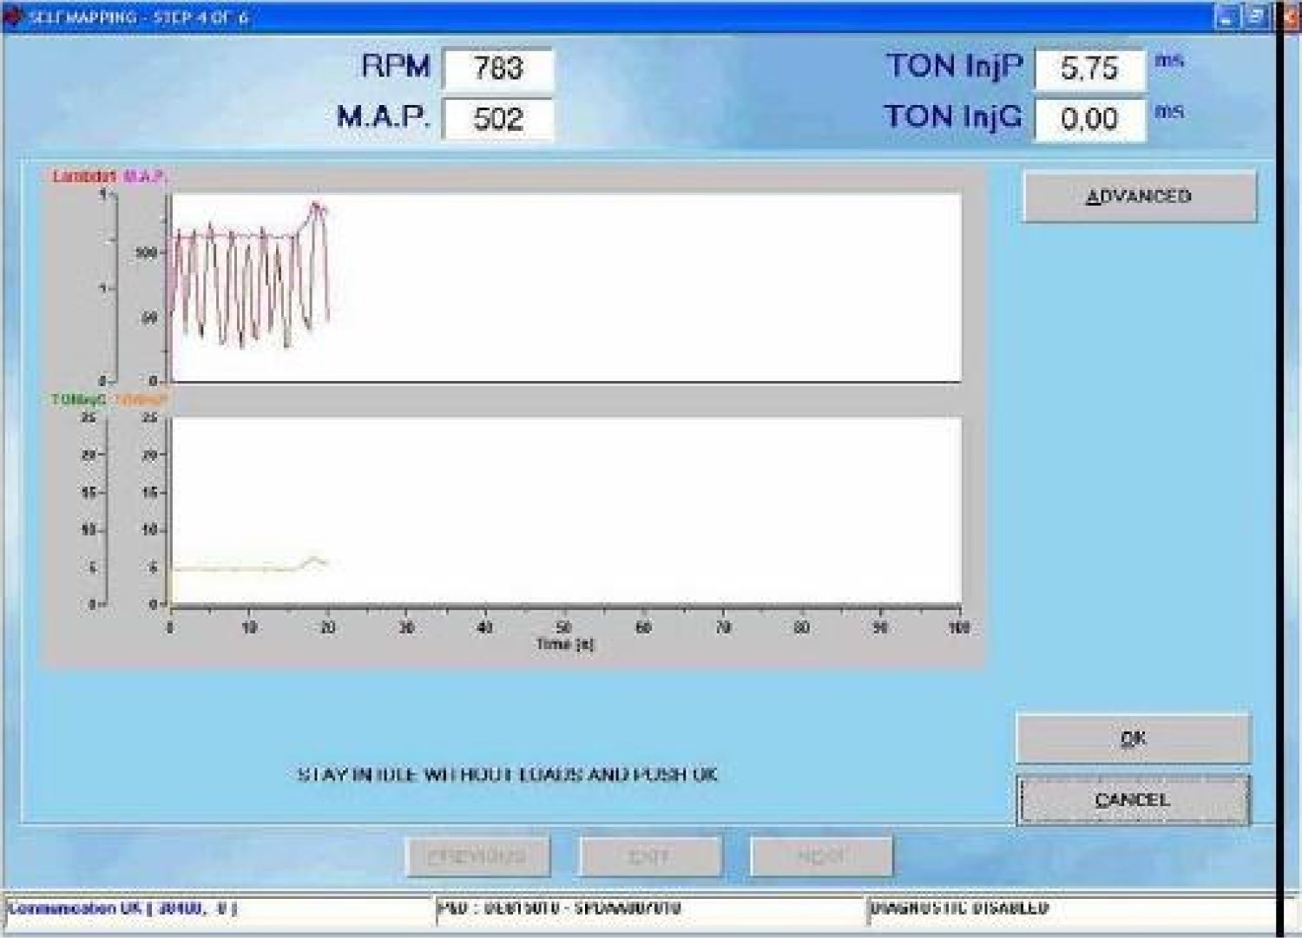
Task: Click the TONInjG legend label on lower graph
Action: tap(78, 399)
